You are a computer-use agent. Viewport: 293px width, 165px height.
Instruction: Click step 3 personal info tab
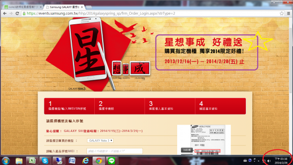[x=170, y=106]
